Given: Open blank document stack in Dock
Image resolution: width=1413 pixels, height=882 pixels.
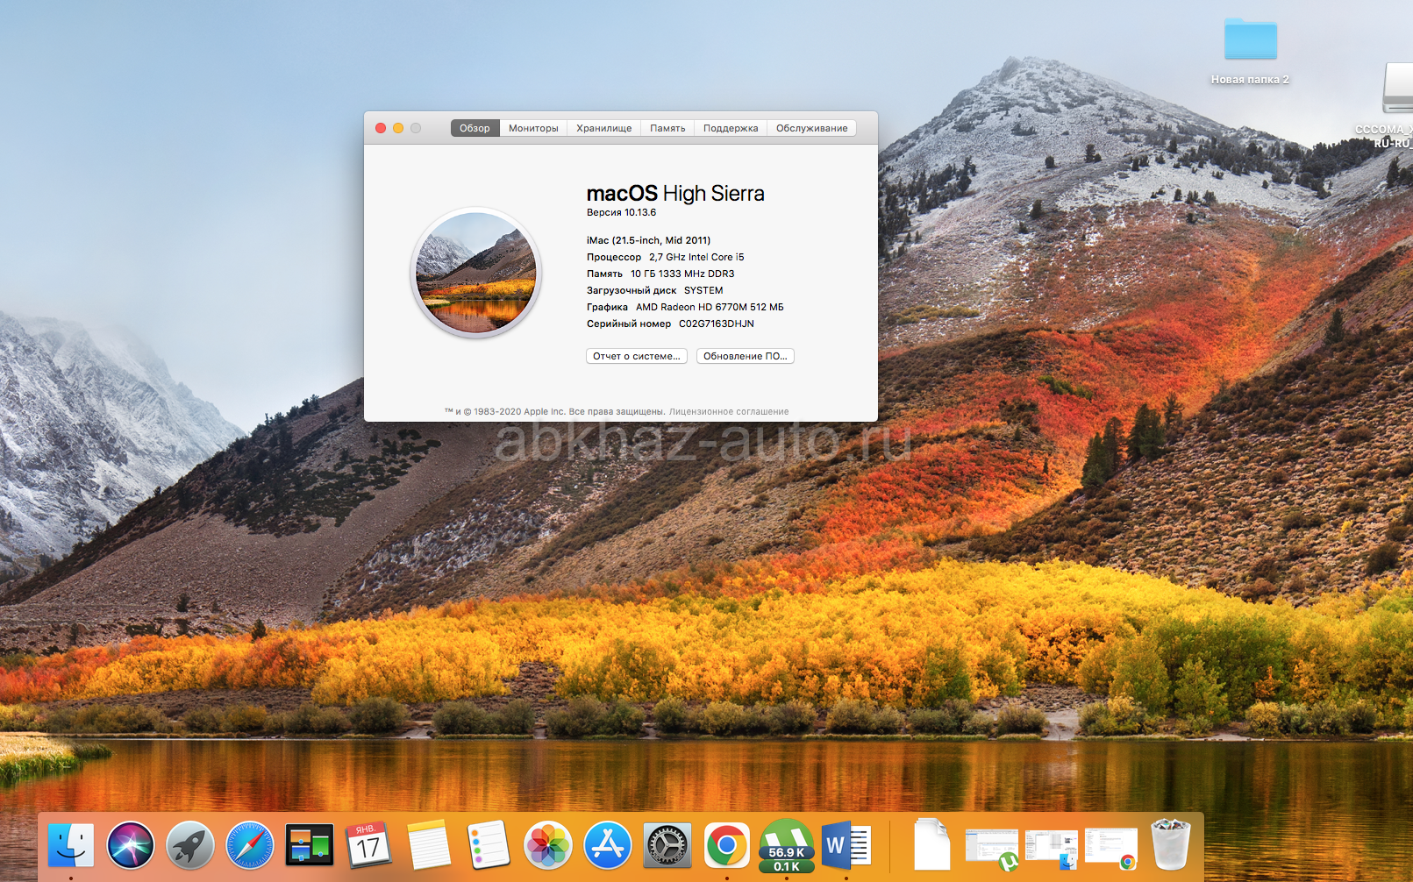Looking at the screenshot, I should [x=931, y=844].
